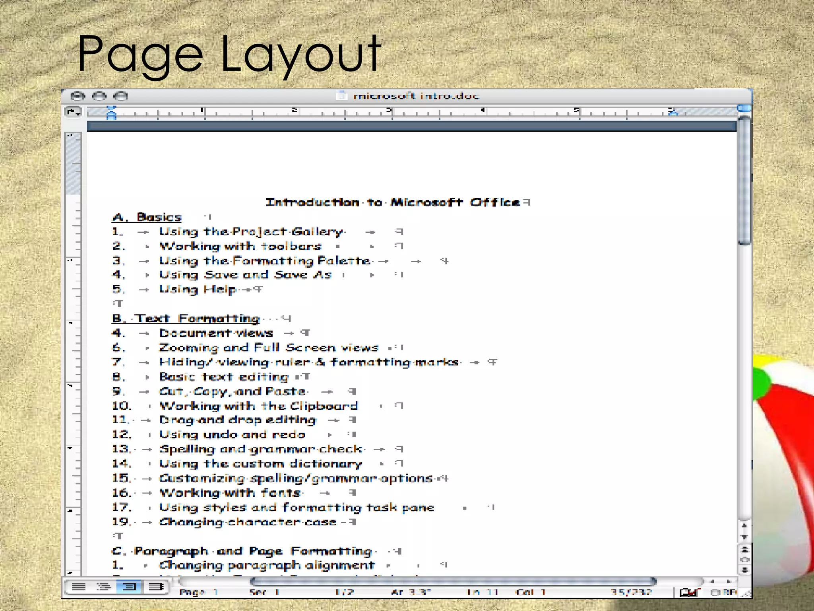Screen dimensions: 814x611
Task: Open the tab-stop type selector beside the ruler
Action: coord(73,112)
